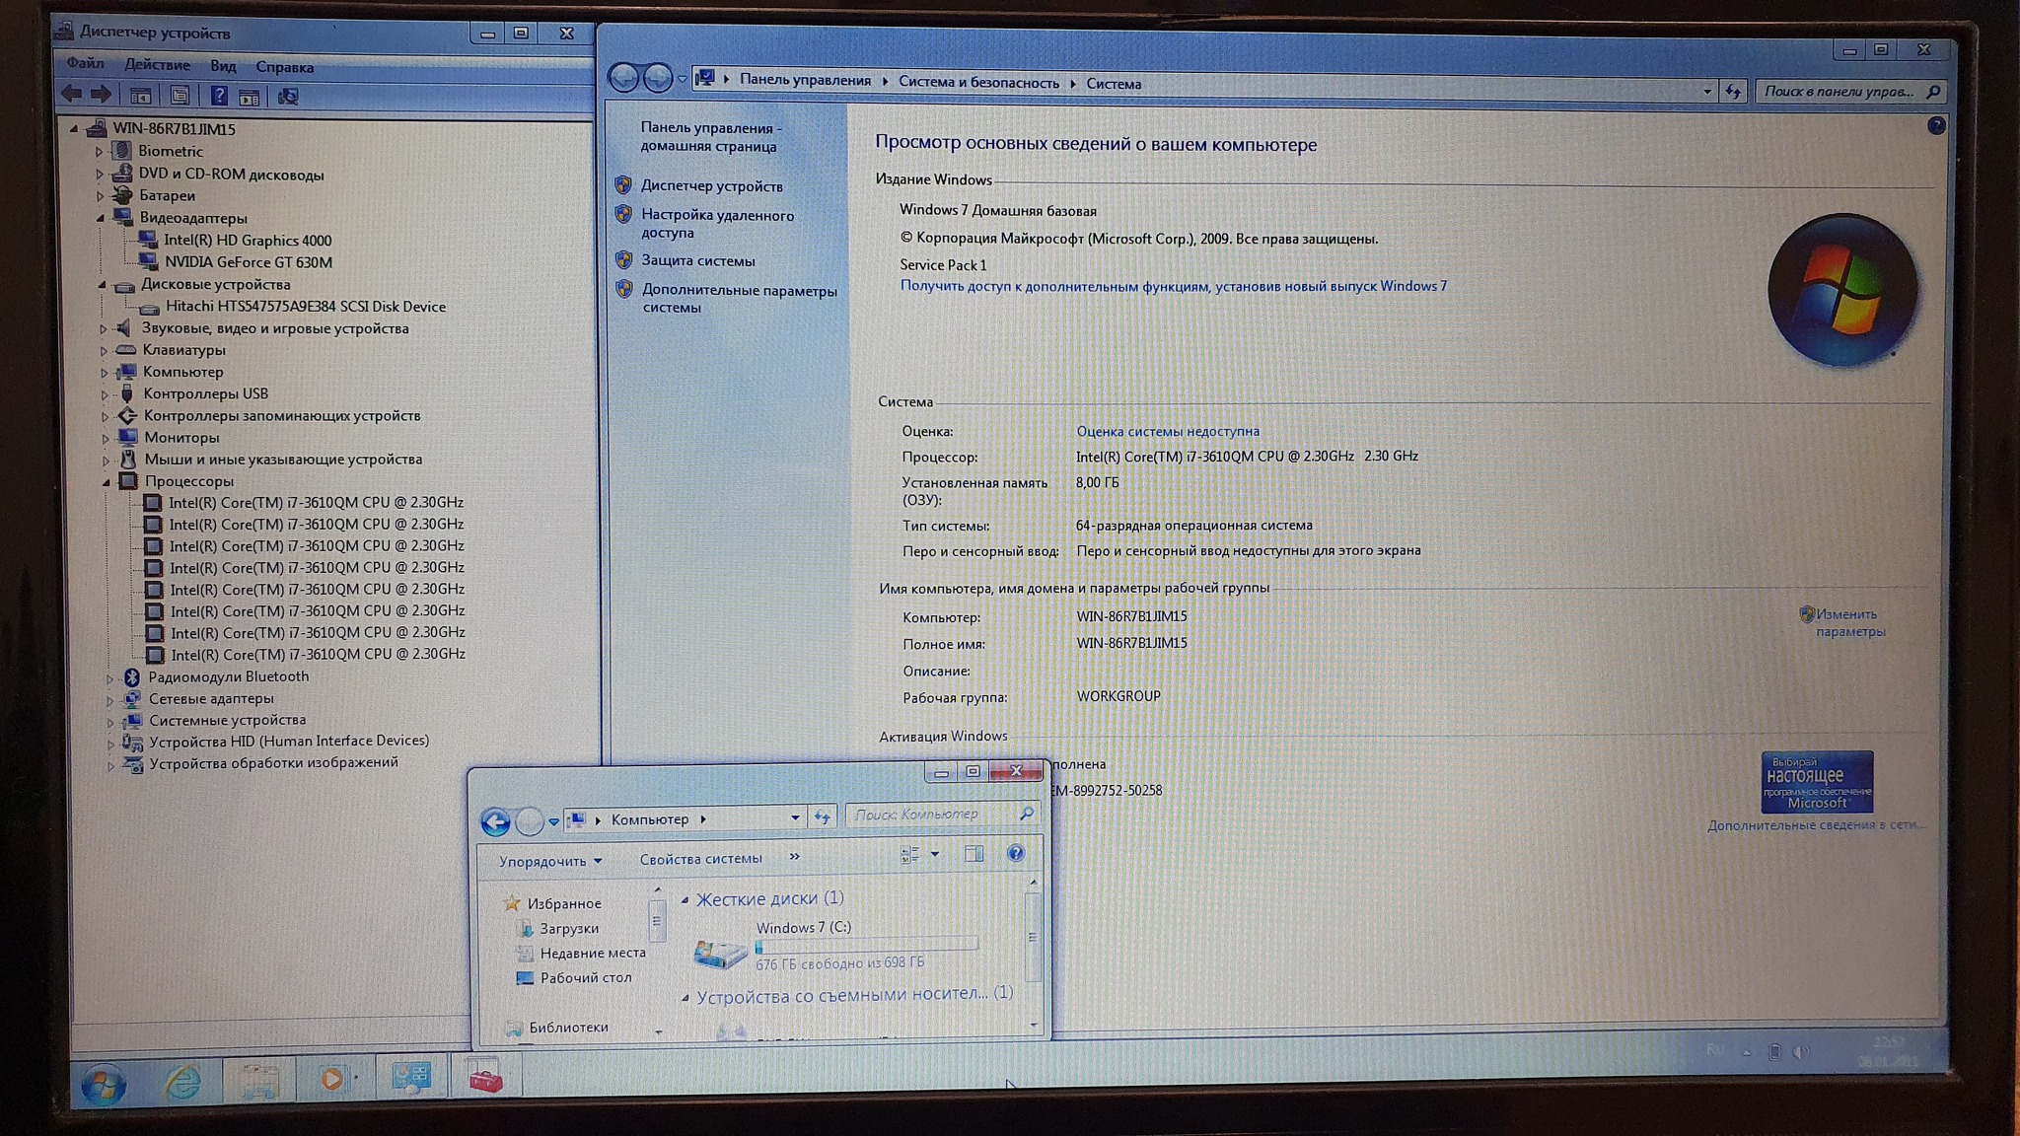Click the Диспетчер устройств sidebar link

[x=711, y=186]
